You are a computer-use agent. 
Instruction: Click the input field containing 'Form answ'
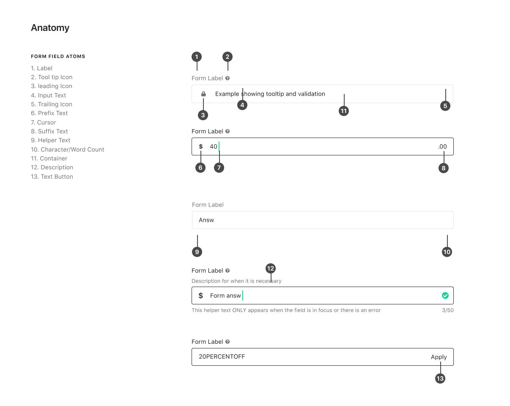(323, 296)
